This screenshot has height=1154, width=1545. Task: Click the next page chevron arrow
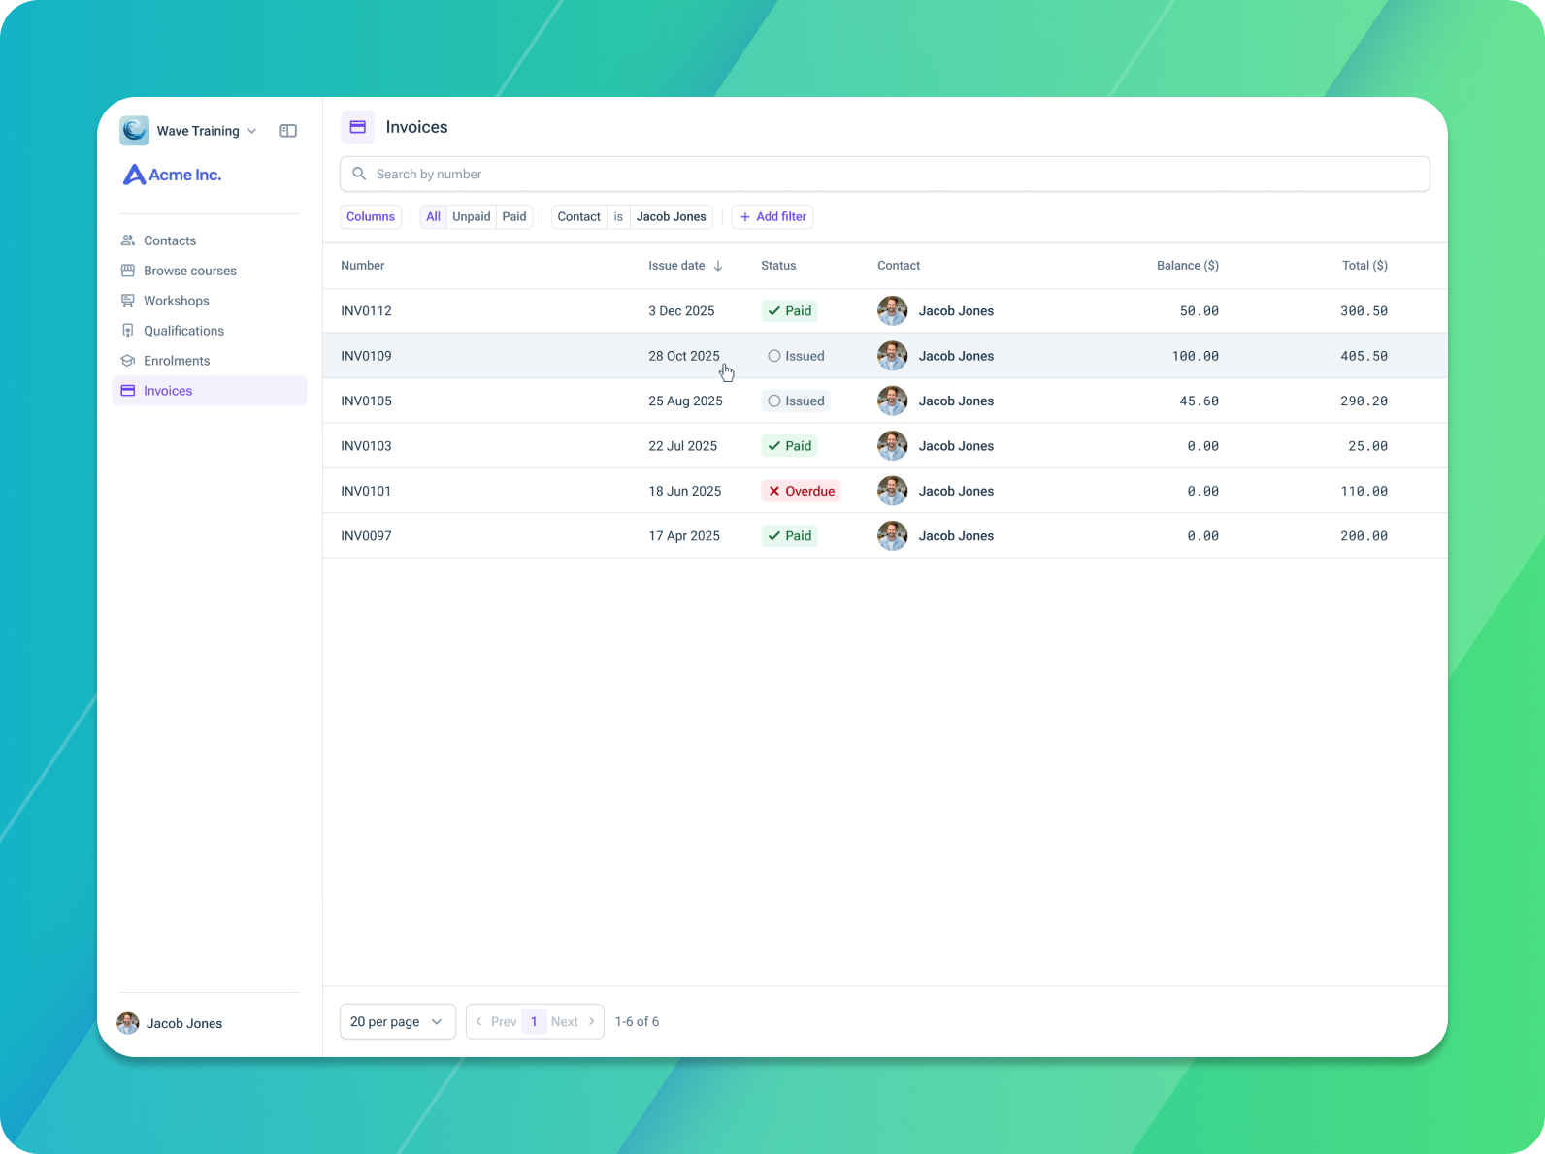591,1021
